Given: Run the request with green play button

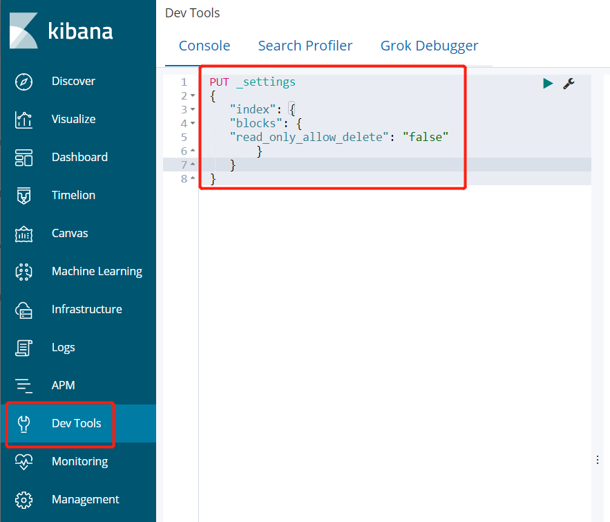Looking at the screenshot, I should 548,83.
